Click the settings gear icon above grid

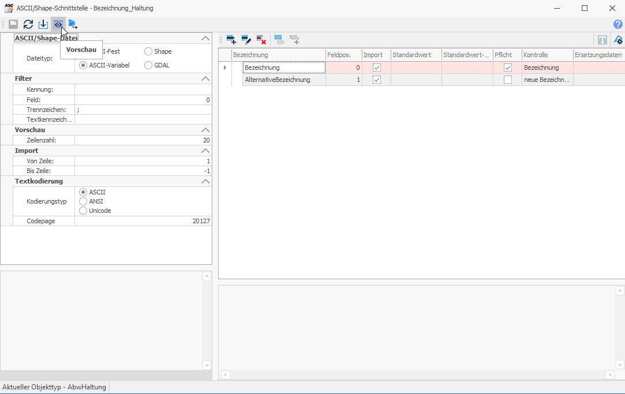(618, 40)
